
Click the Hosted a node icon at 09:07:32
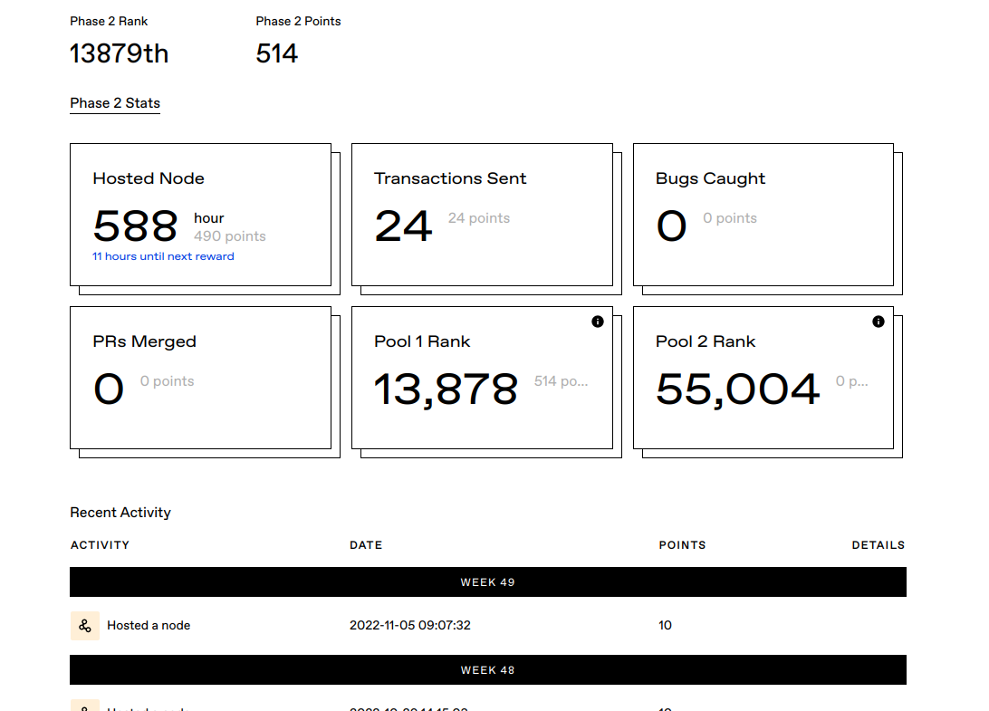[85, 626]
